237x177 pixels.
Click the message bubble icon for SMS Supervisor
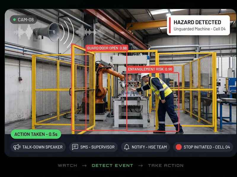coord(75,147)
